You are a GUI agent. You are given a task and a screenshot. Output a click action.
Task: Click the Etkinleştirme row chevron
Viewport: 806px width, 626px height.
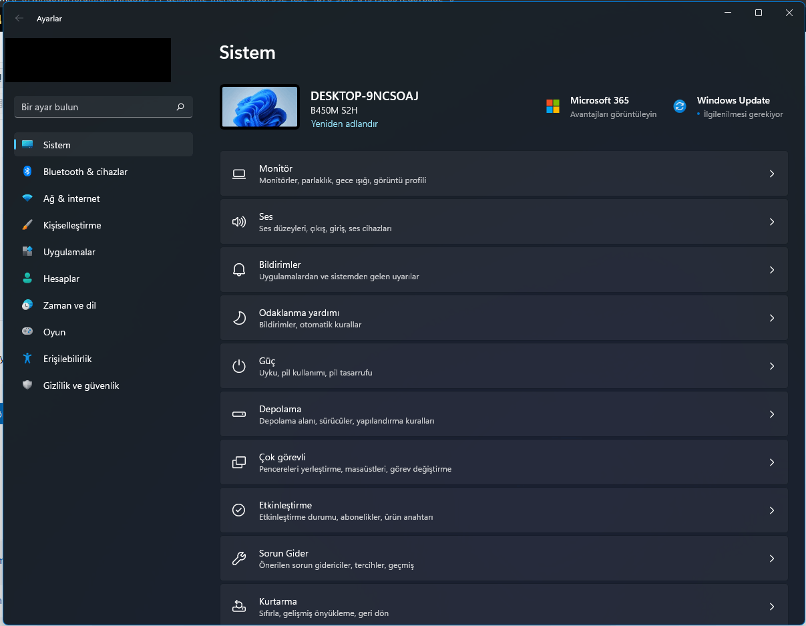(772, 510)
